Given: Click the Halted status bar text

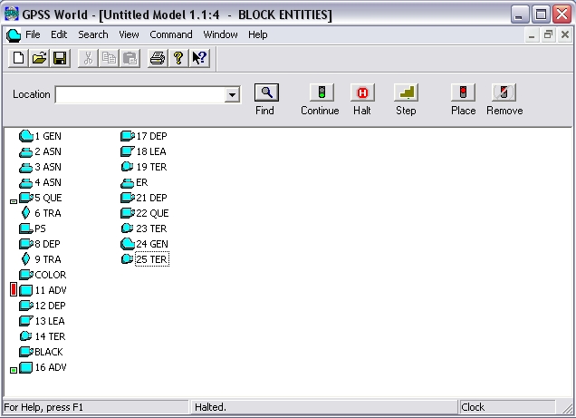Looking at the screenshot, I should (210, 407).
